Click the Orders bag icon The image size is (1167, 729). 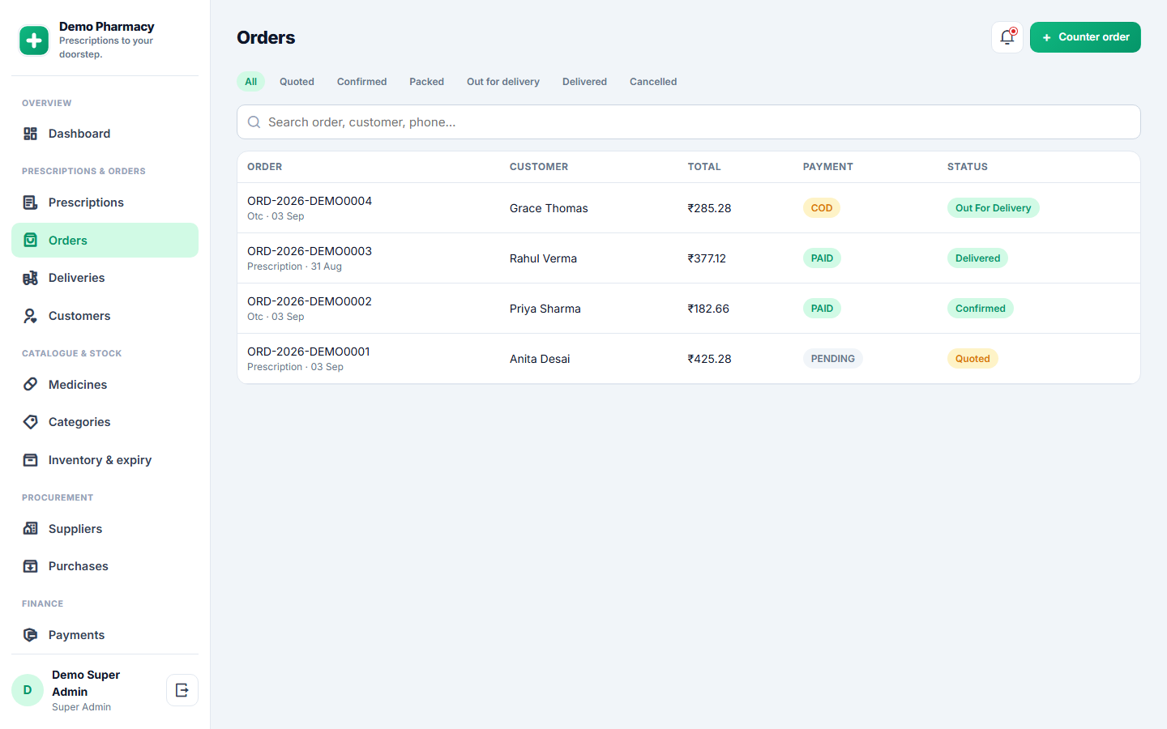tap(30, 241)
